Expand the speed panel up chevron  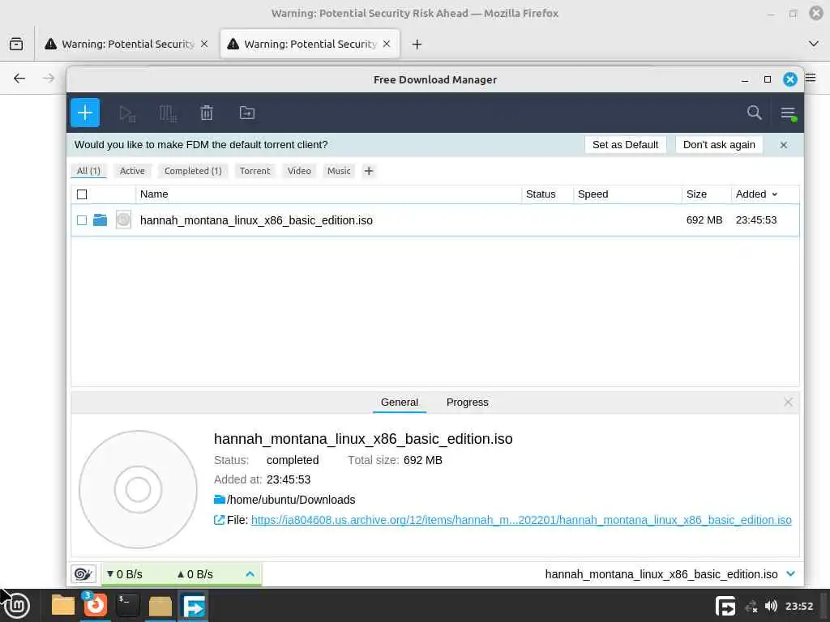point(250,574)
